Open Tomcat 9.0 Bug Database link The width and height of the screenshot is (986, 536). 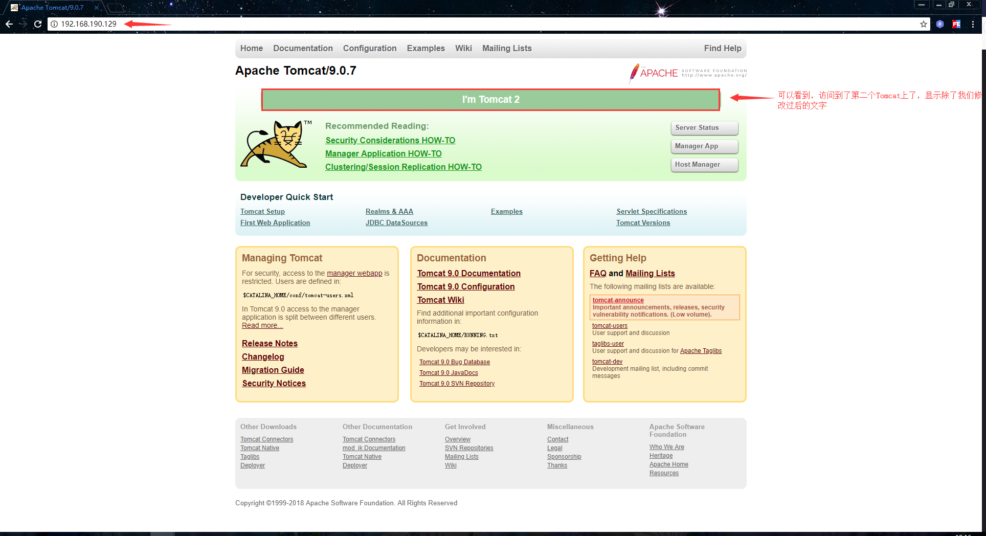tap(455, 362)
